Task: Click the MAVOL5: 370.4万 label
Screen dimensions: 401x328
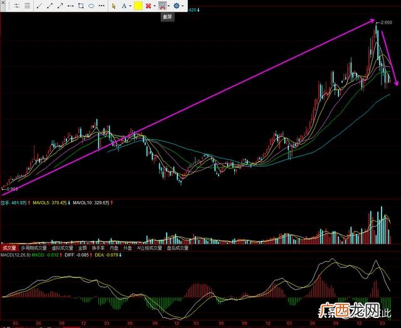Action: [x=50, y=203]
